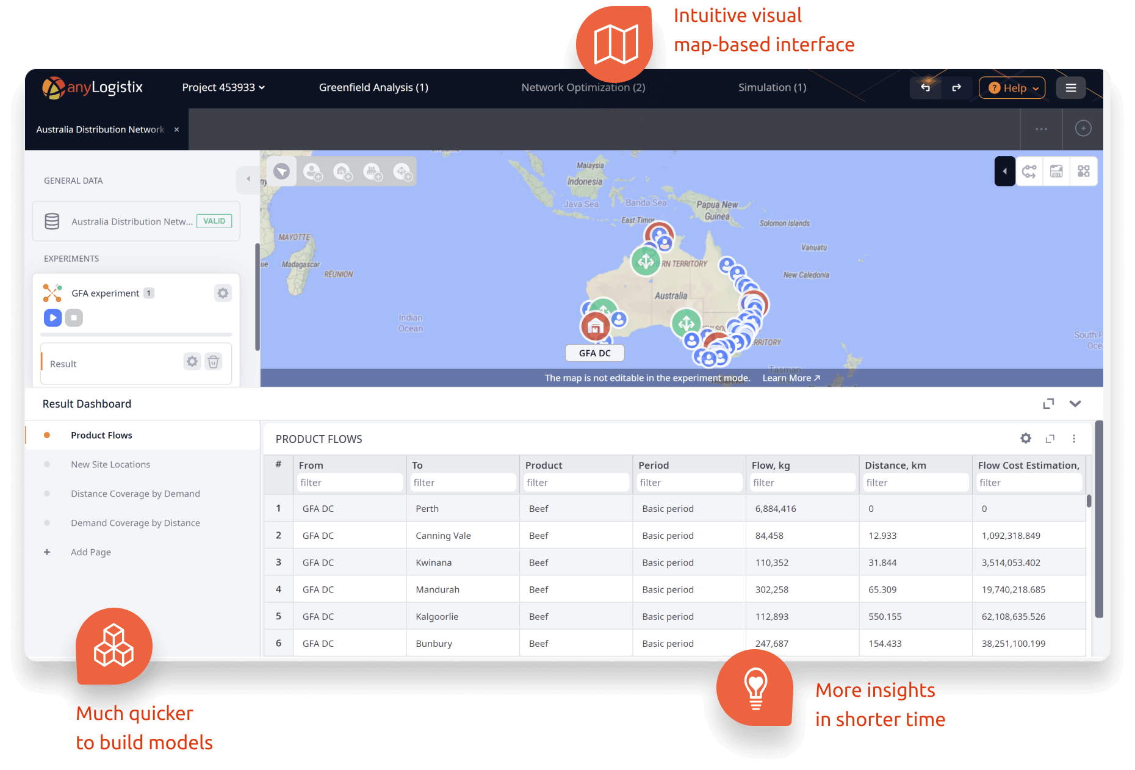Collapse the left panel arrow
The image size is (1135, 770).
point(248,179)
